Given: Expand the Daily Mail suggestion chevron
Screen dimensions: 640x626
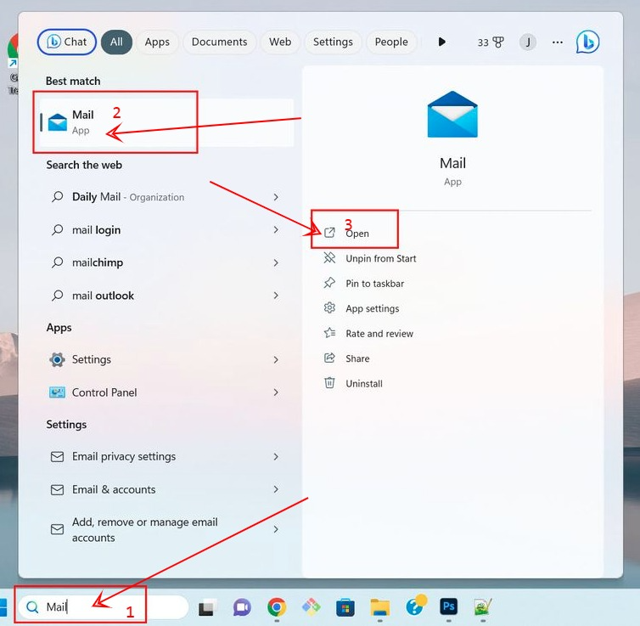Looking at the screenshot, I should 276,197.
